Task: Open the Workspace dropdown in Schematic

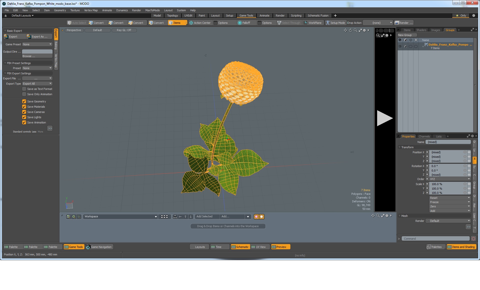Action: tap(120, 217)
